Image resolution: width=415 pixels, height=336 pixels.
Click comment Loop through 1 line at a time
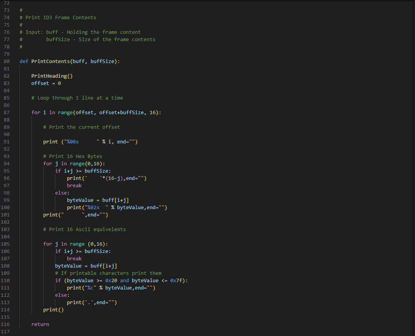(77, 98)
